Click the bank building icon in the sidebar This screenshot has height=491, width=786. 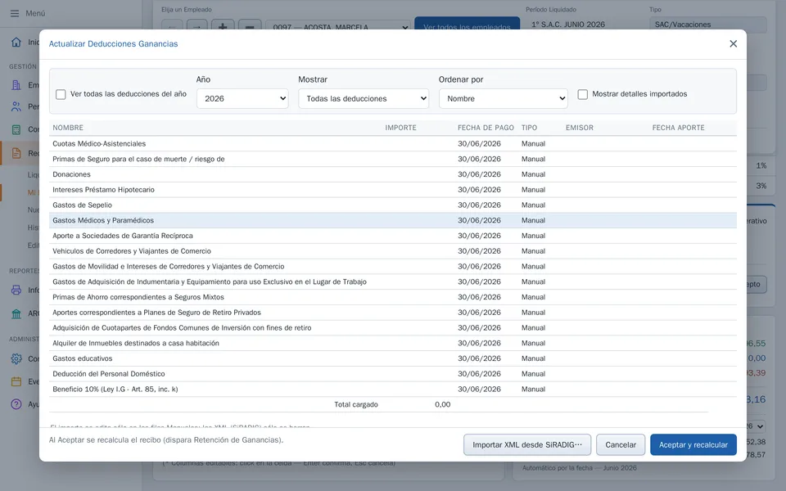click(16, 313)
